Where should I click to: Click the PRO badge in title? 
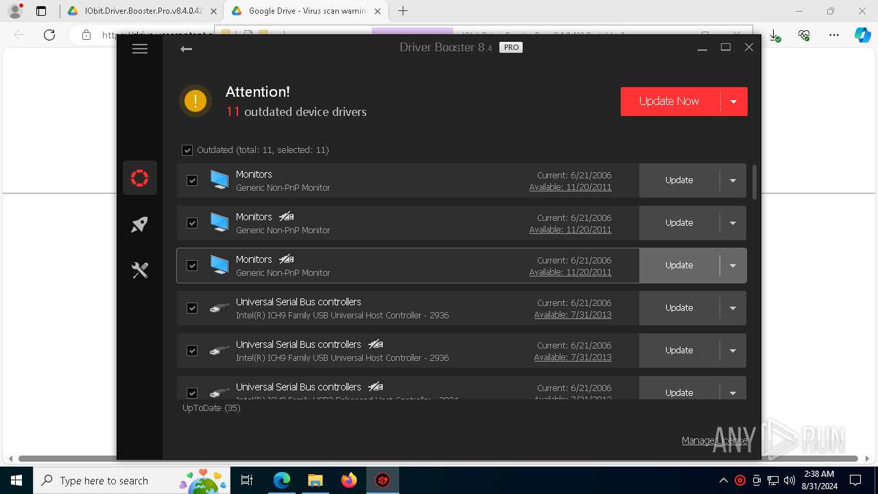tap(511, 47)
